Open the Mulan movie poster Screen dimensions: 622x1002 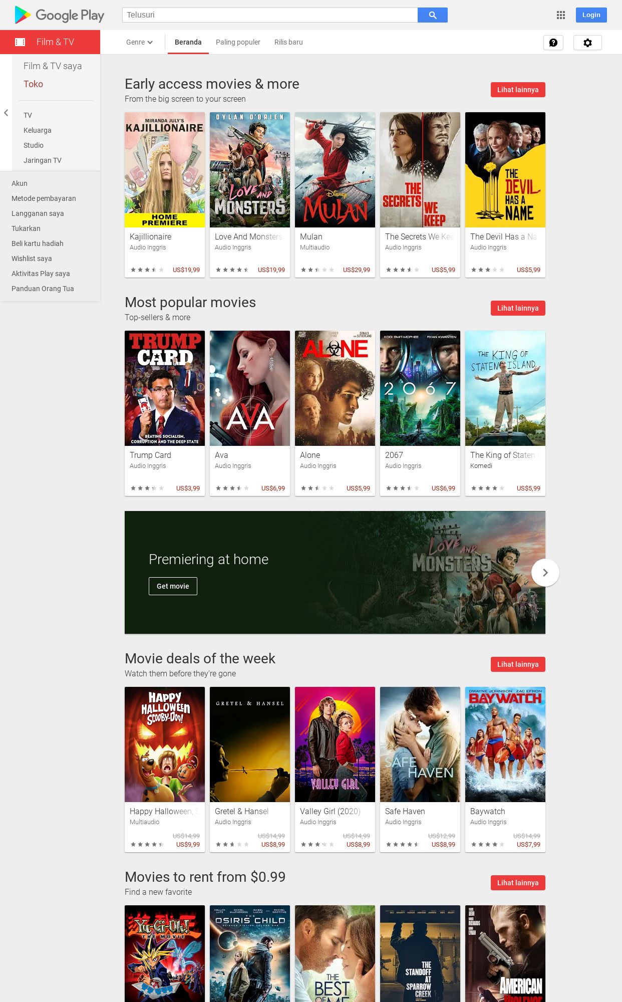335,170
